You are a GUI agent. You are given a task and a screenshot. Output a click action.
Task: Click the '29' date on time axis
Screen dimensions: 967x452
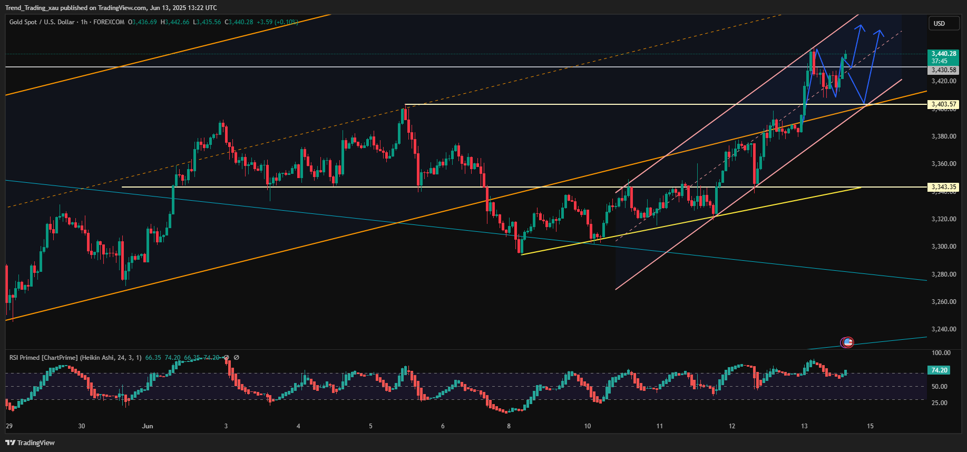[9, 426]
